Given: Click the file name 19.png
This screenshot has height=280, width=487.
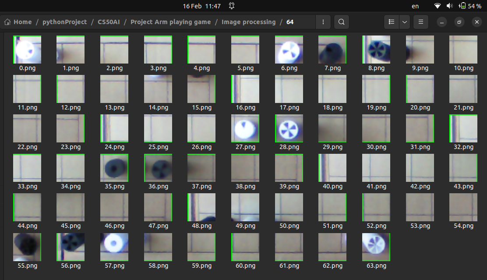Looking at the screenshot, I should (x=377, y=107).
